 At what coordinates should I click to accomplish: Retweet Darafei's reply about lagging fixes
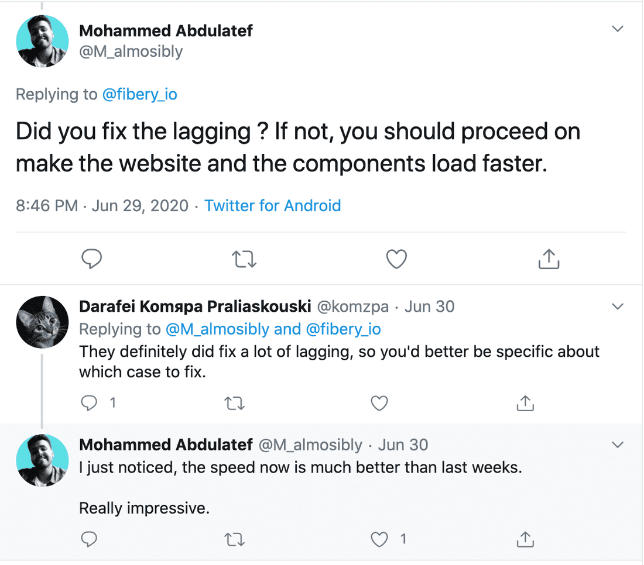[x=235, y=402]
